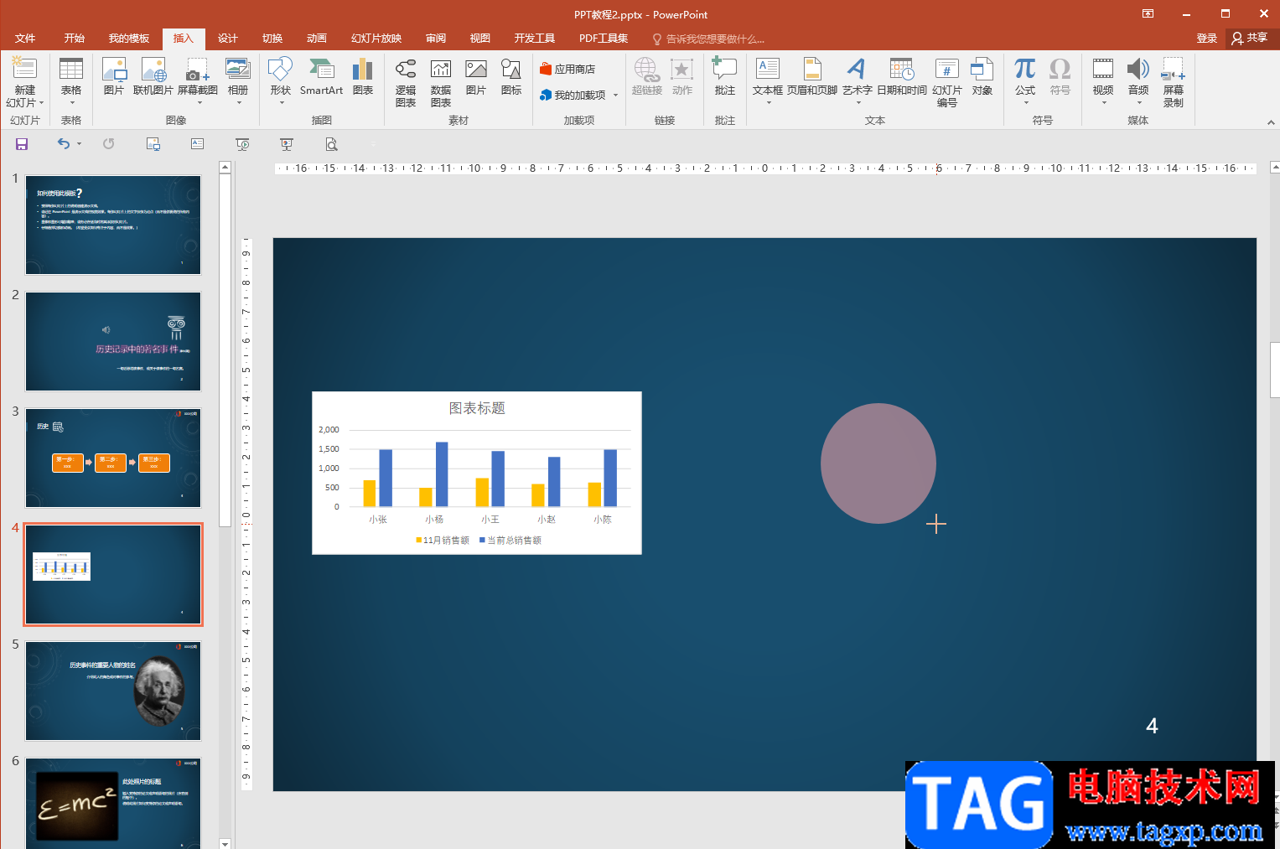Select slide 5 thumbnail with Einstein photo
The width and height of the screenshot is (1280, 849).
tap(113, 691)
